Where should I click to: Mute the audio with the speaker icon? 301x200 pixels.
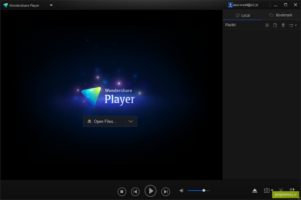click(x=182, y=191)
